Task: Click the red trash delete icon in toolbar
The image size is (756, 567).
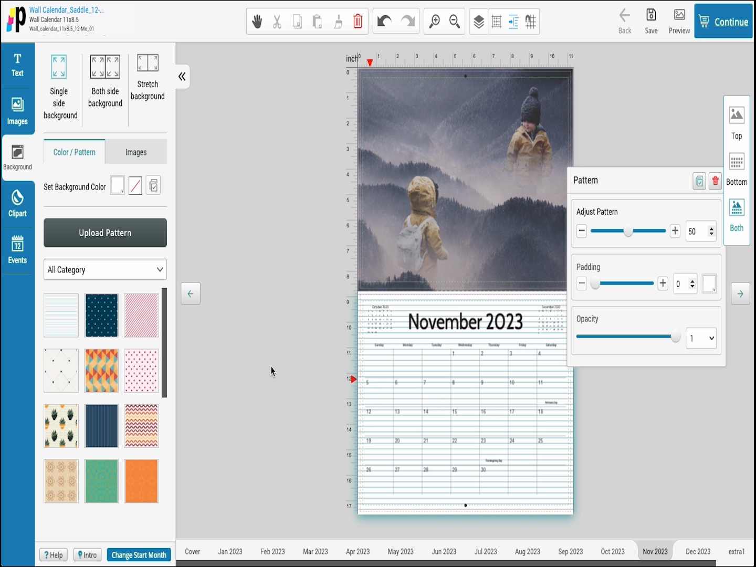Action: [358, 22]
